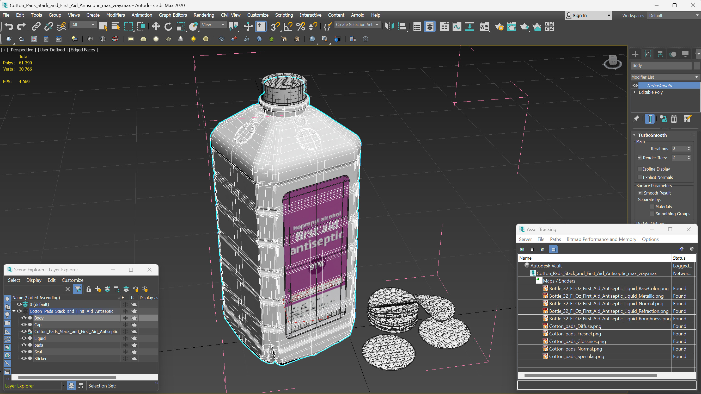
Task: Expand the Editable Poly stack entry
Action: point(635,92)
